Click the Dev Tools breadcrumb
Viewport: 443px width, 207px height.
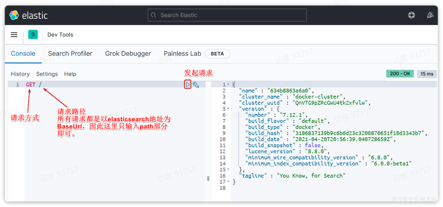[x=60, y=35]
